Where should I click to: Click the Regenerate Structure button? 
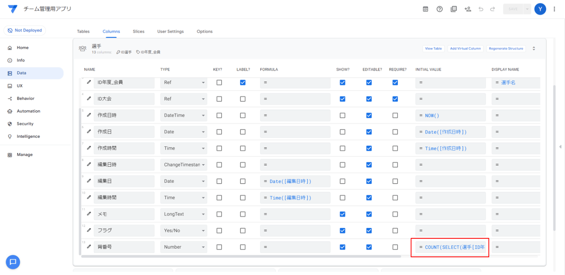506,48
